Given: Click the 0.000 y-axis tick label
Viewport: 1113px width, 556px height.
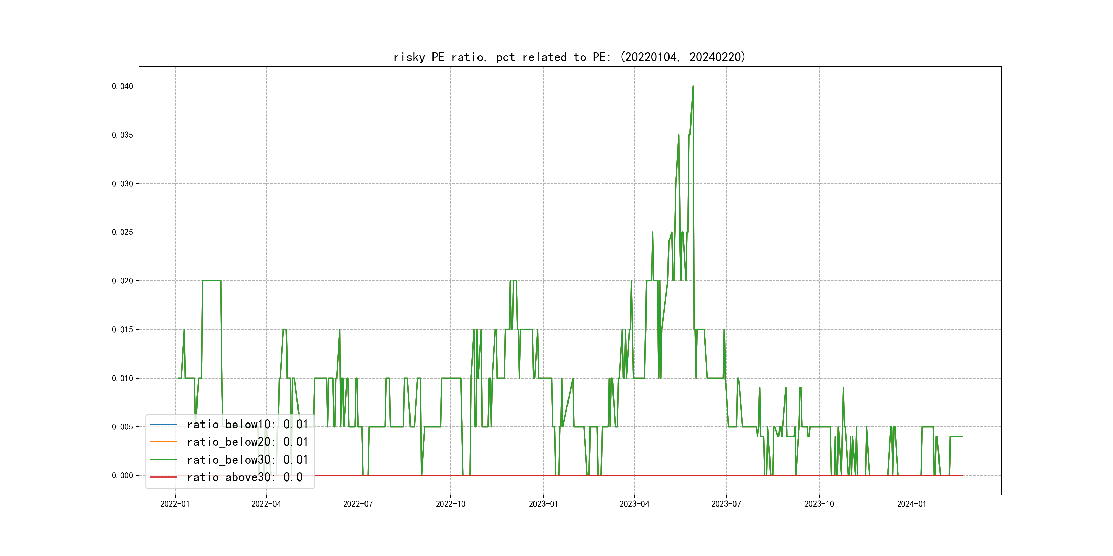Looking at the screenshot, I should click(122, 476).
